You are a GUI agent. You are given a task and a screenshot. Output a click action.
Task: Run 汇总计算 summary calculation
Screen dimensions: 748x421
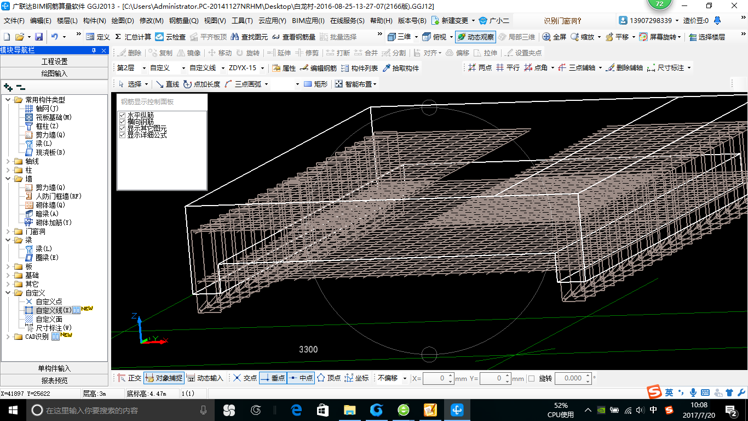click(x=133, y=37)
